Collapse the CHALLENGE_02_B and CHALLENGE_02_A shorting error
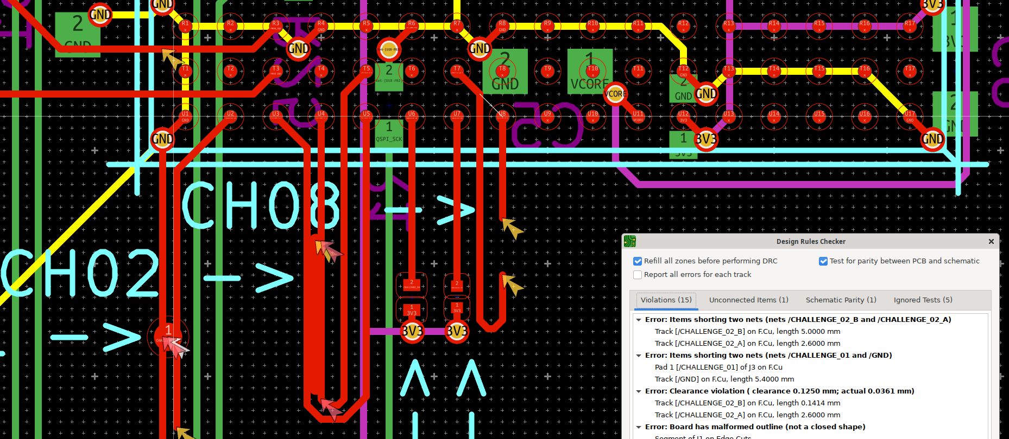Viewport: 1009px width, 439px height. 639,320
